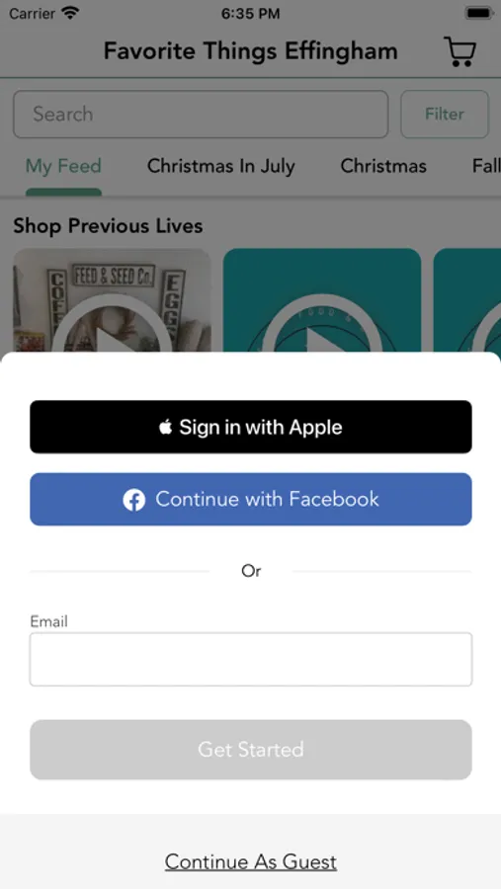501x889 pixels.
Task: Focus the Email input field
Action: tap(251, 660)
